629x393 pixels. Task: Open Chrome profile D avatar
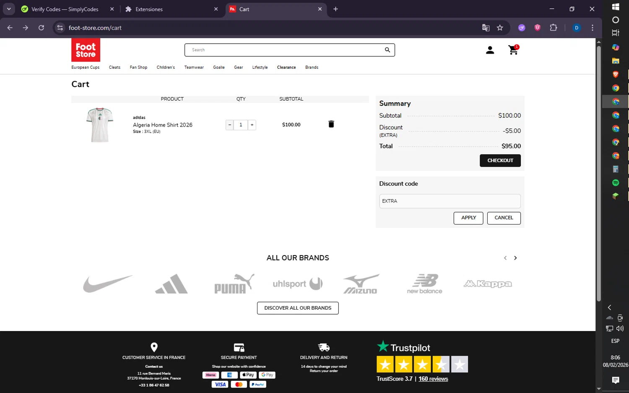click(x=577, y=28)
